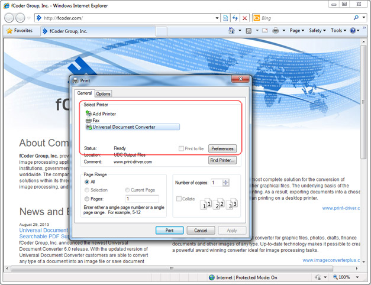This screenshot has height=285, width=371.
Task: Click the Pages number input field
Action: 142,199
